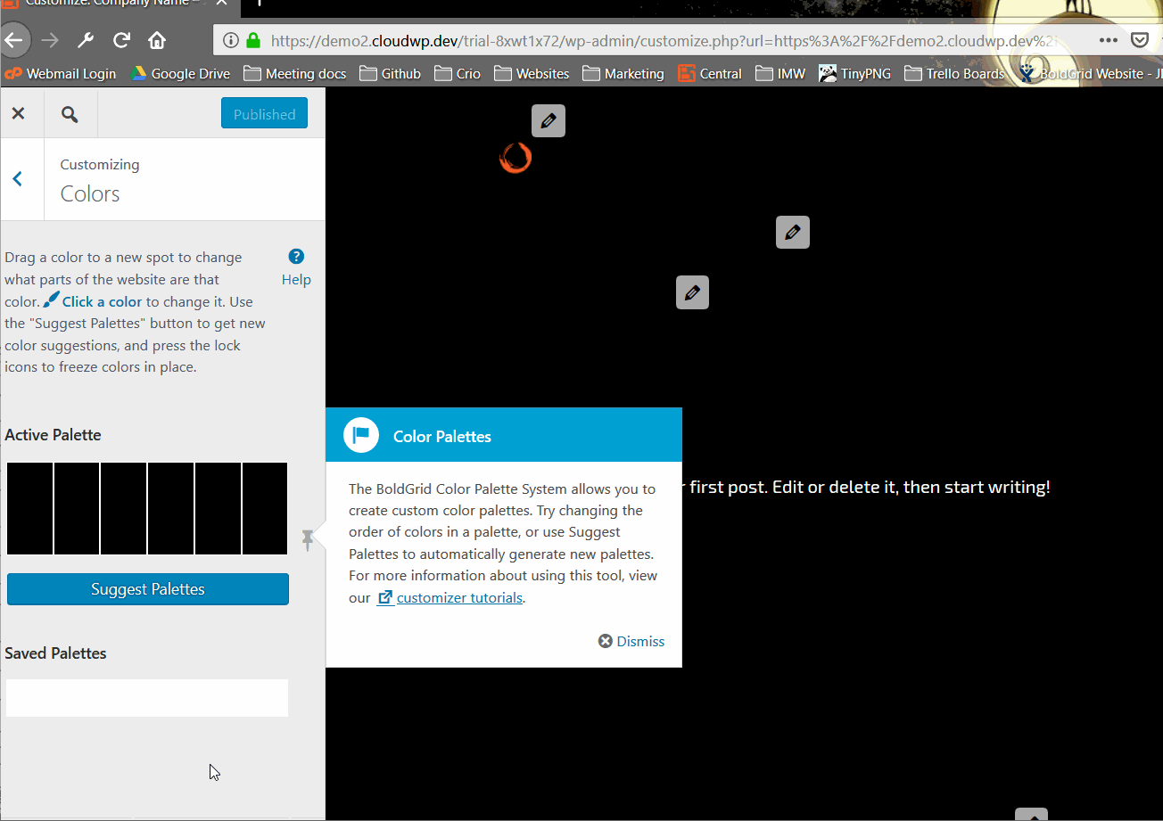Toggle the pin to freeze the active palette

308,539
